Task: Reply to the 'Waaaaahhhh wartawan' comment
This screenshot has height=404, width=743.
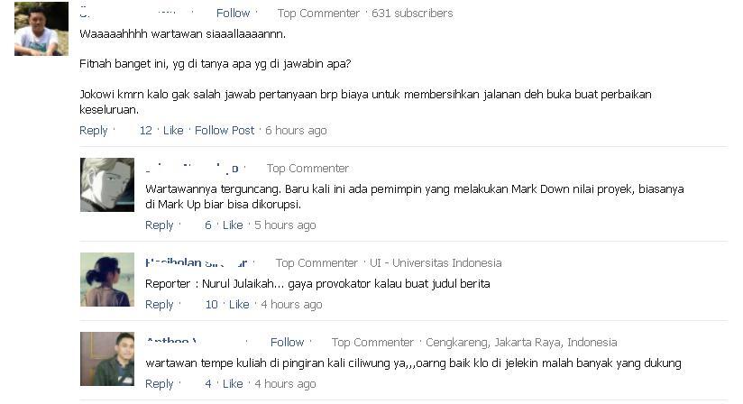Action: (x=94, y=130)
